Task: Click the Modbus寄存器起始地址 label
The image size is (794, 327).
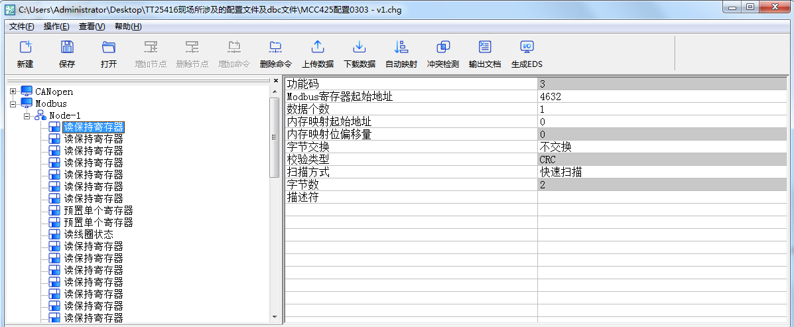Action: 340,96
